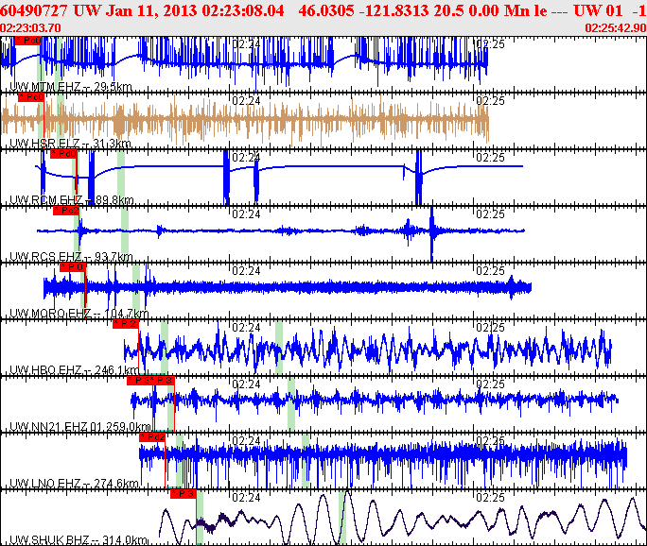647x546 pixels.
Task: Click the 02:24 time label on the RCM trace
Action: coord(246,158)
